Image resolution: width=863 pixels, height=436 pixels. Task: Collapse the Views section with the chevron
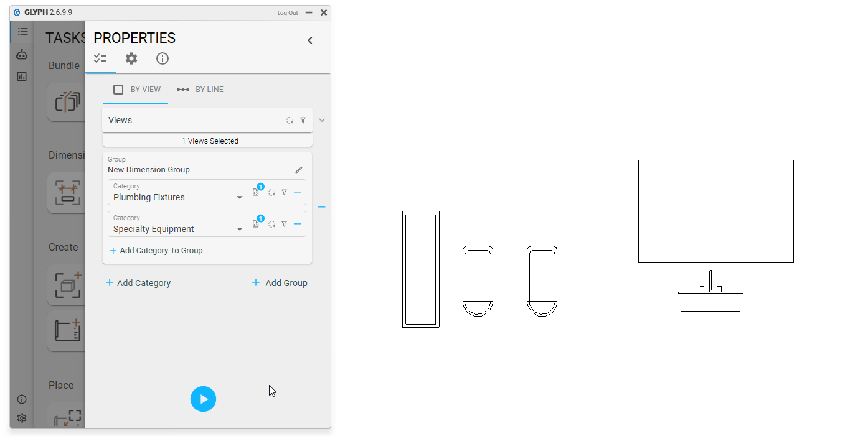322,120
